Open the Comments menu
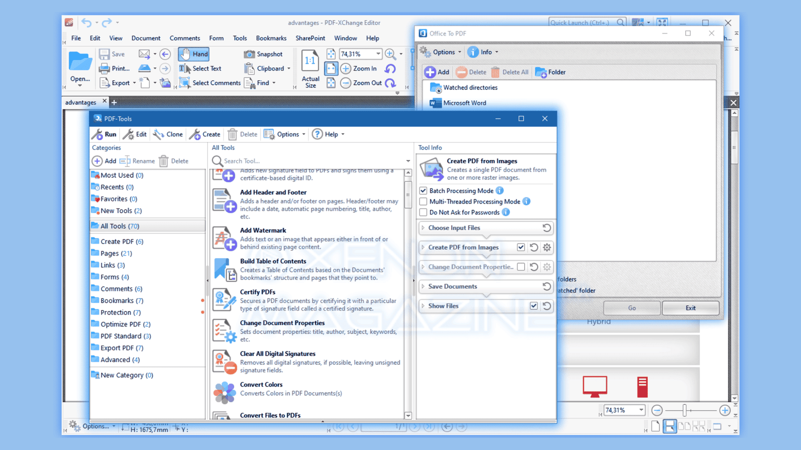Screen dimensions: 801x450 click(185, 38)
